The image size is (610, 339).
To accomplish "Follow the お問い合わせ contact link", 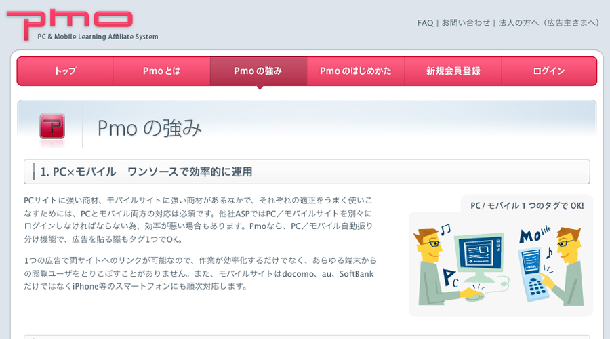I will (466, 23).
